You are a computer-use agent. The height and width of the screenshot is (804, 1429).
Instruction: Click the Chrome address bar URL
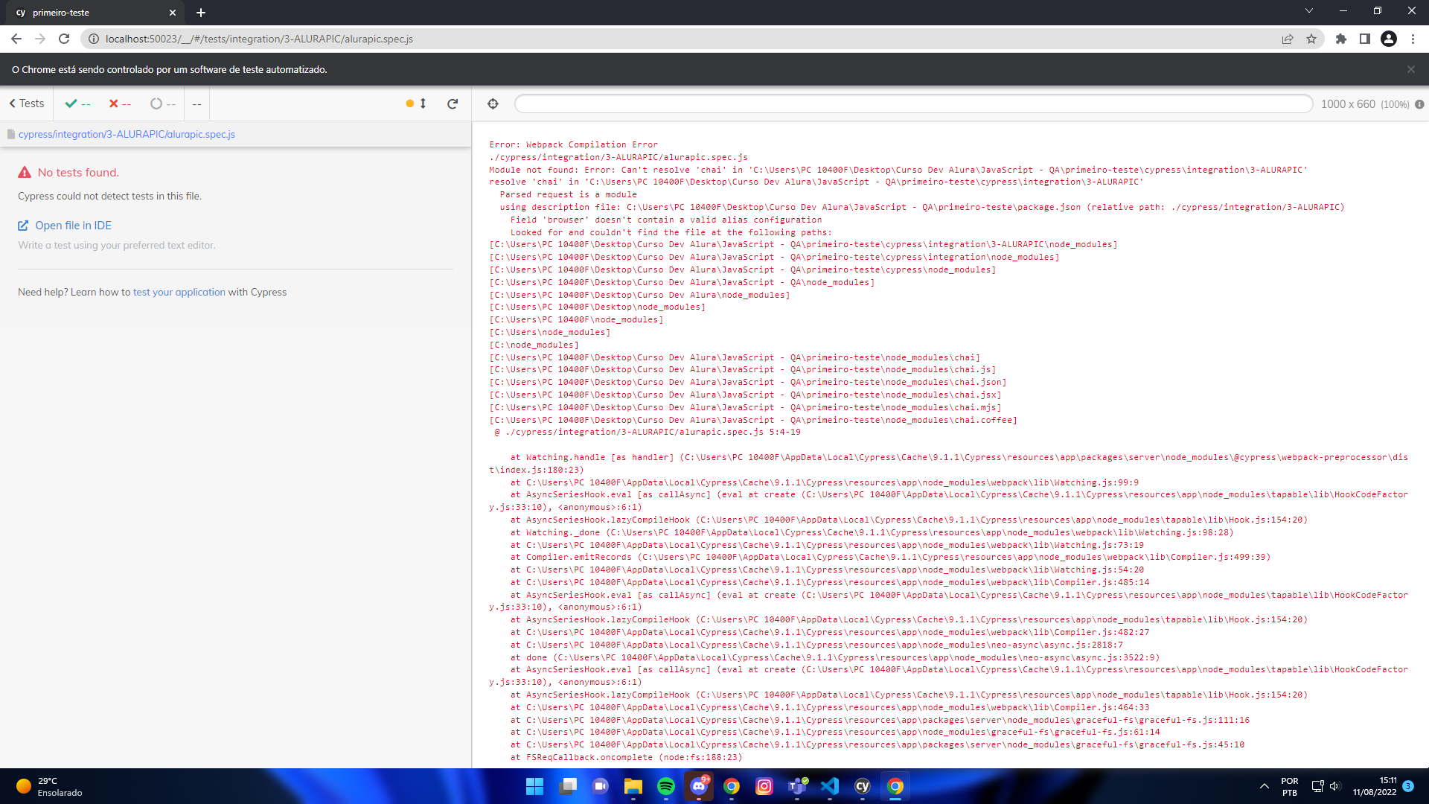259,39
